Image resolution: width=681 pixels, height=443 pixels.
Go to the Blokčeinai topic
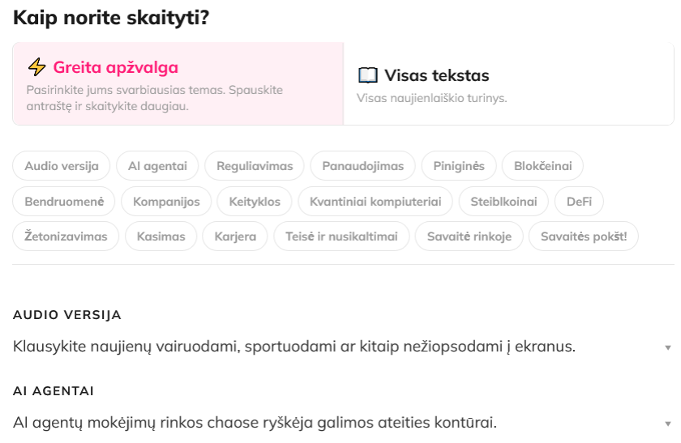tap(542, 166)
